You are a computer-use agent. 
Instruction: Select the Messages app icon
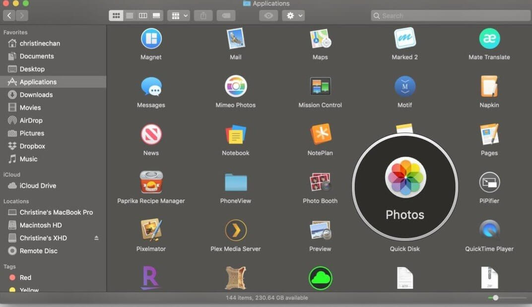(151, 86)
